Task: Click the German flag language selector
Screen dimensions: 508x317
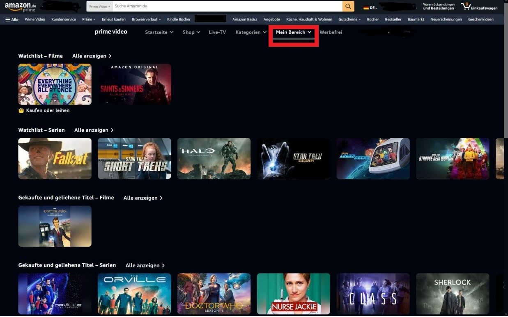Action: [x=370, y=7]
